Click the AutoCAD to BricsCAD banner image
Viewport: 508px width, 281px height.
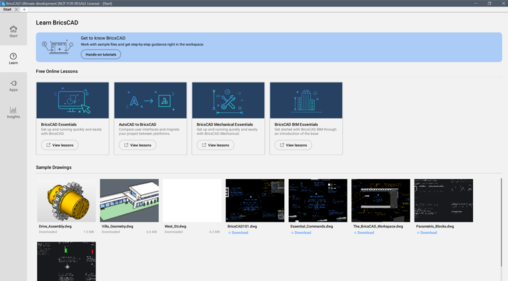tap(150, 101)
